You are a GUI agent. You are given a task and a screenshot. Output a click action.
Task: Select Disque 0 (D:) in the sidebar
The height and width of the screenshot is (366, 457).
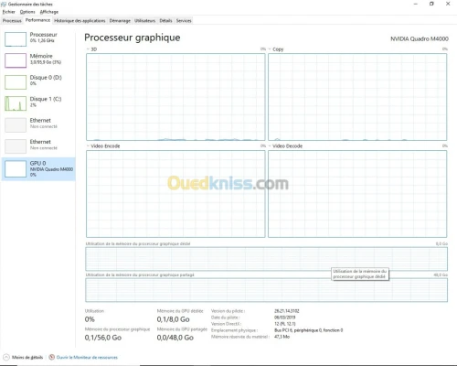tap(38, 81)
